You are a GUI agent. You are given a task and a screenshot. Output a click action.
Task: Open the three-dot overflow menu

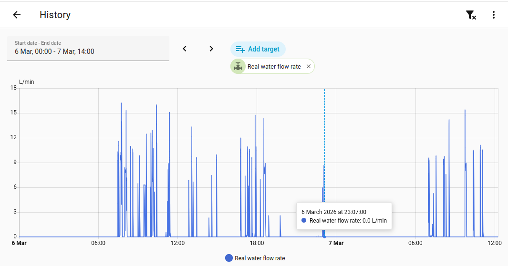coord(494,15)
